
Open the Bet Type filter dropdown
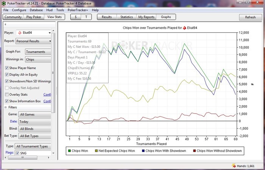click(35, 136)
